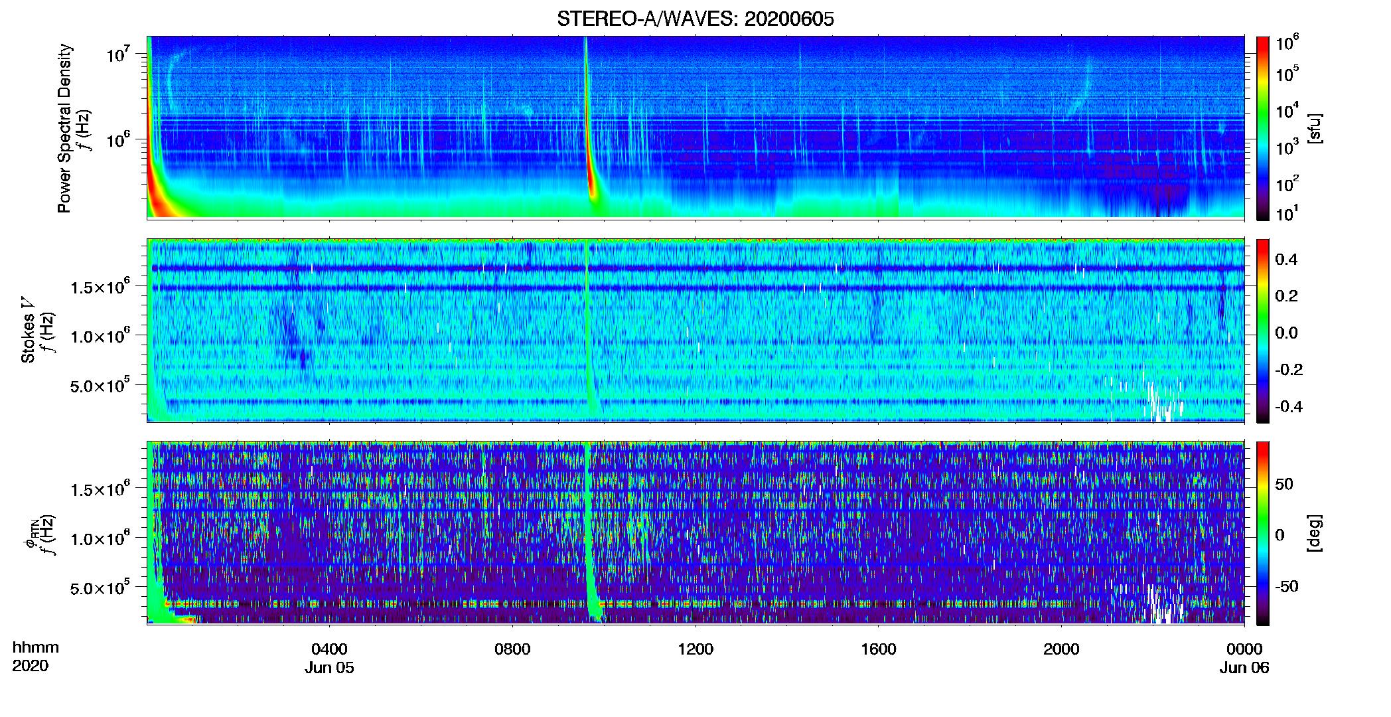Select the [deg] color bar unit label
The image size is (1391, 717).
(x=1315, y=533)
